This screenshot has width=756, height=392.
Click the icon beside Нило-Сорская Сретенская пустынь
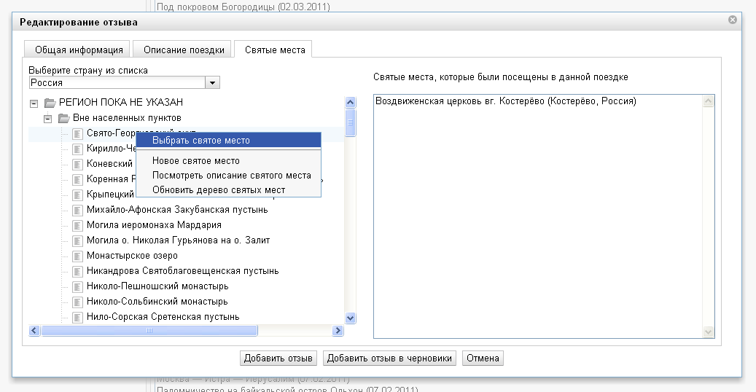pyautogui.click(x=78, y=317)
